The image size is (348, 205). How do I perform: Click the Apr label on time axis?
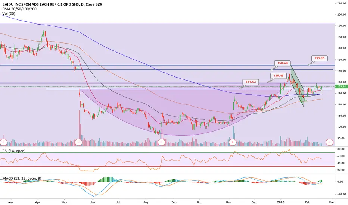click(37, 202)
